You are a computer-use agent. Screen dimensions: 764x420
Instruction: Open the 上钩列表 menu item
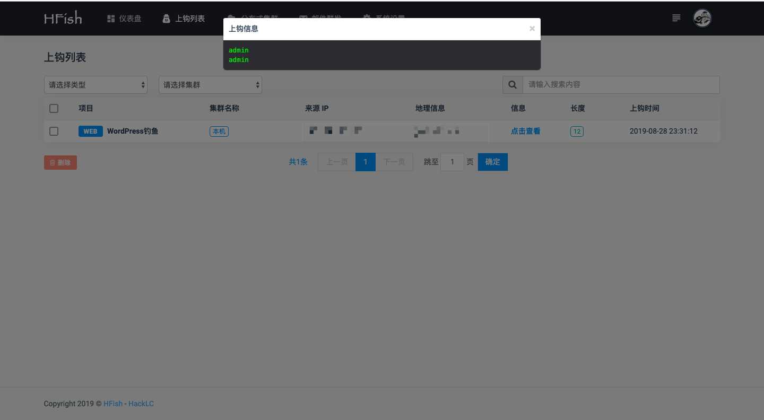(x=184, y=19)
